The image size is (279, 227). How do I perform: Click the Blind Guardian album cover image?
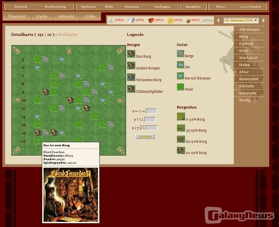pyautogui.click(x=71, y=195)
